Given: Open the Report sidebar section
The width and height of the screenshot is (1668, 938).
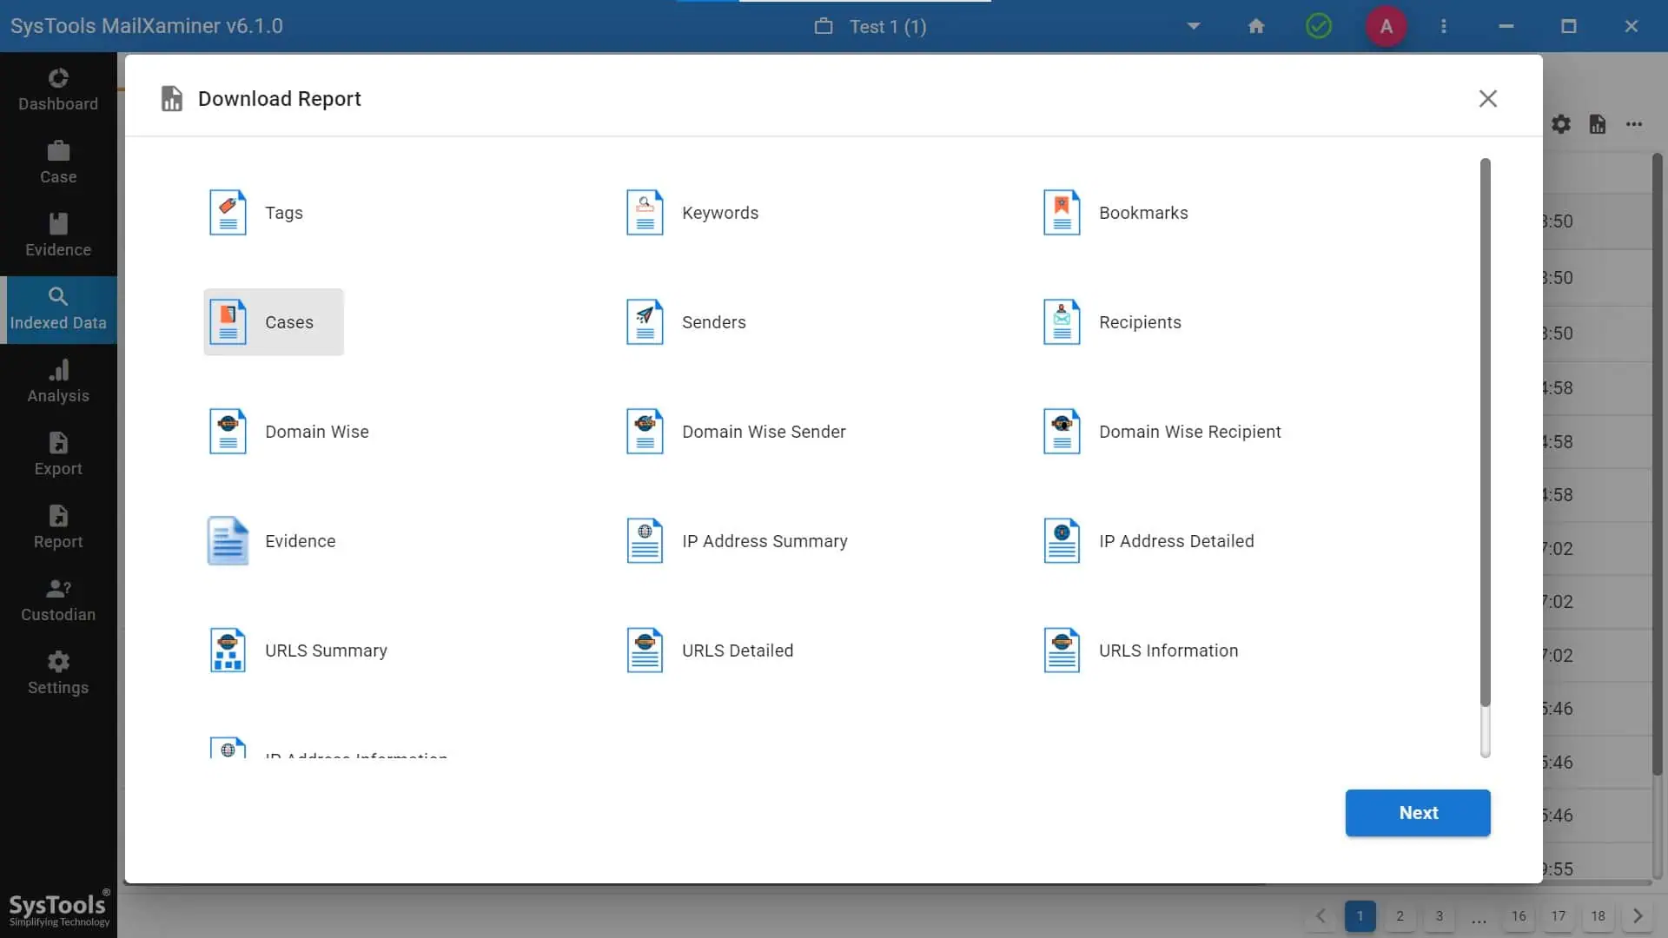Looking at the screenshot, I should tap(58, 527).
